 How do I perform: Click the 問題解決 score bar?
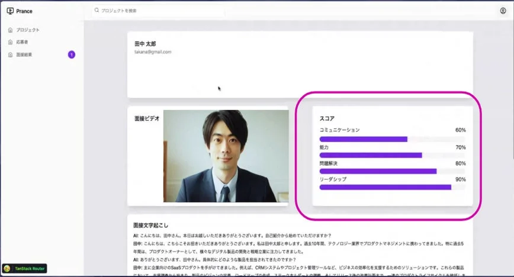tap(393, 171)
